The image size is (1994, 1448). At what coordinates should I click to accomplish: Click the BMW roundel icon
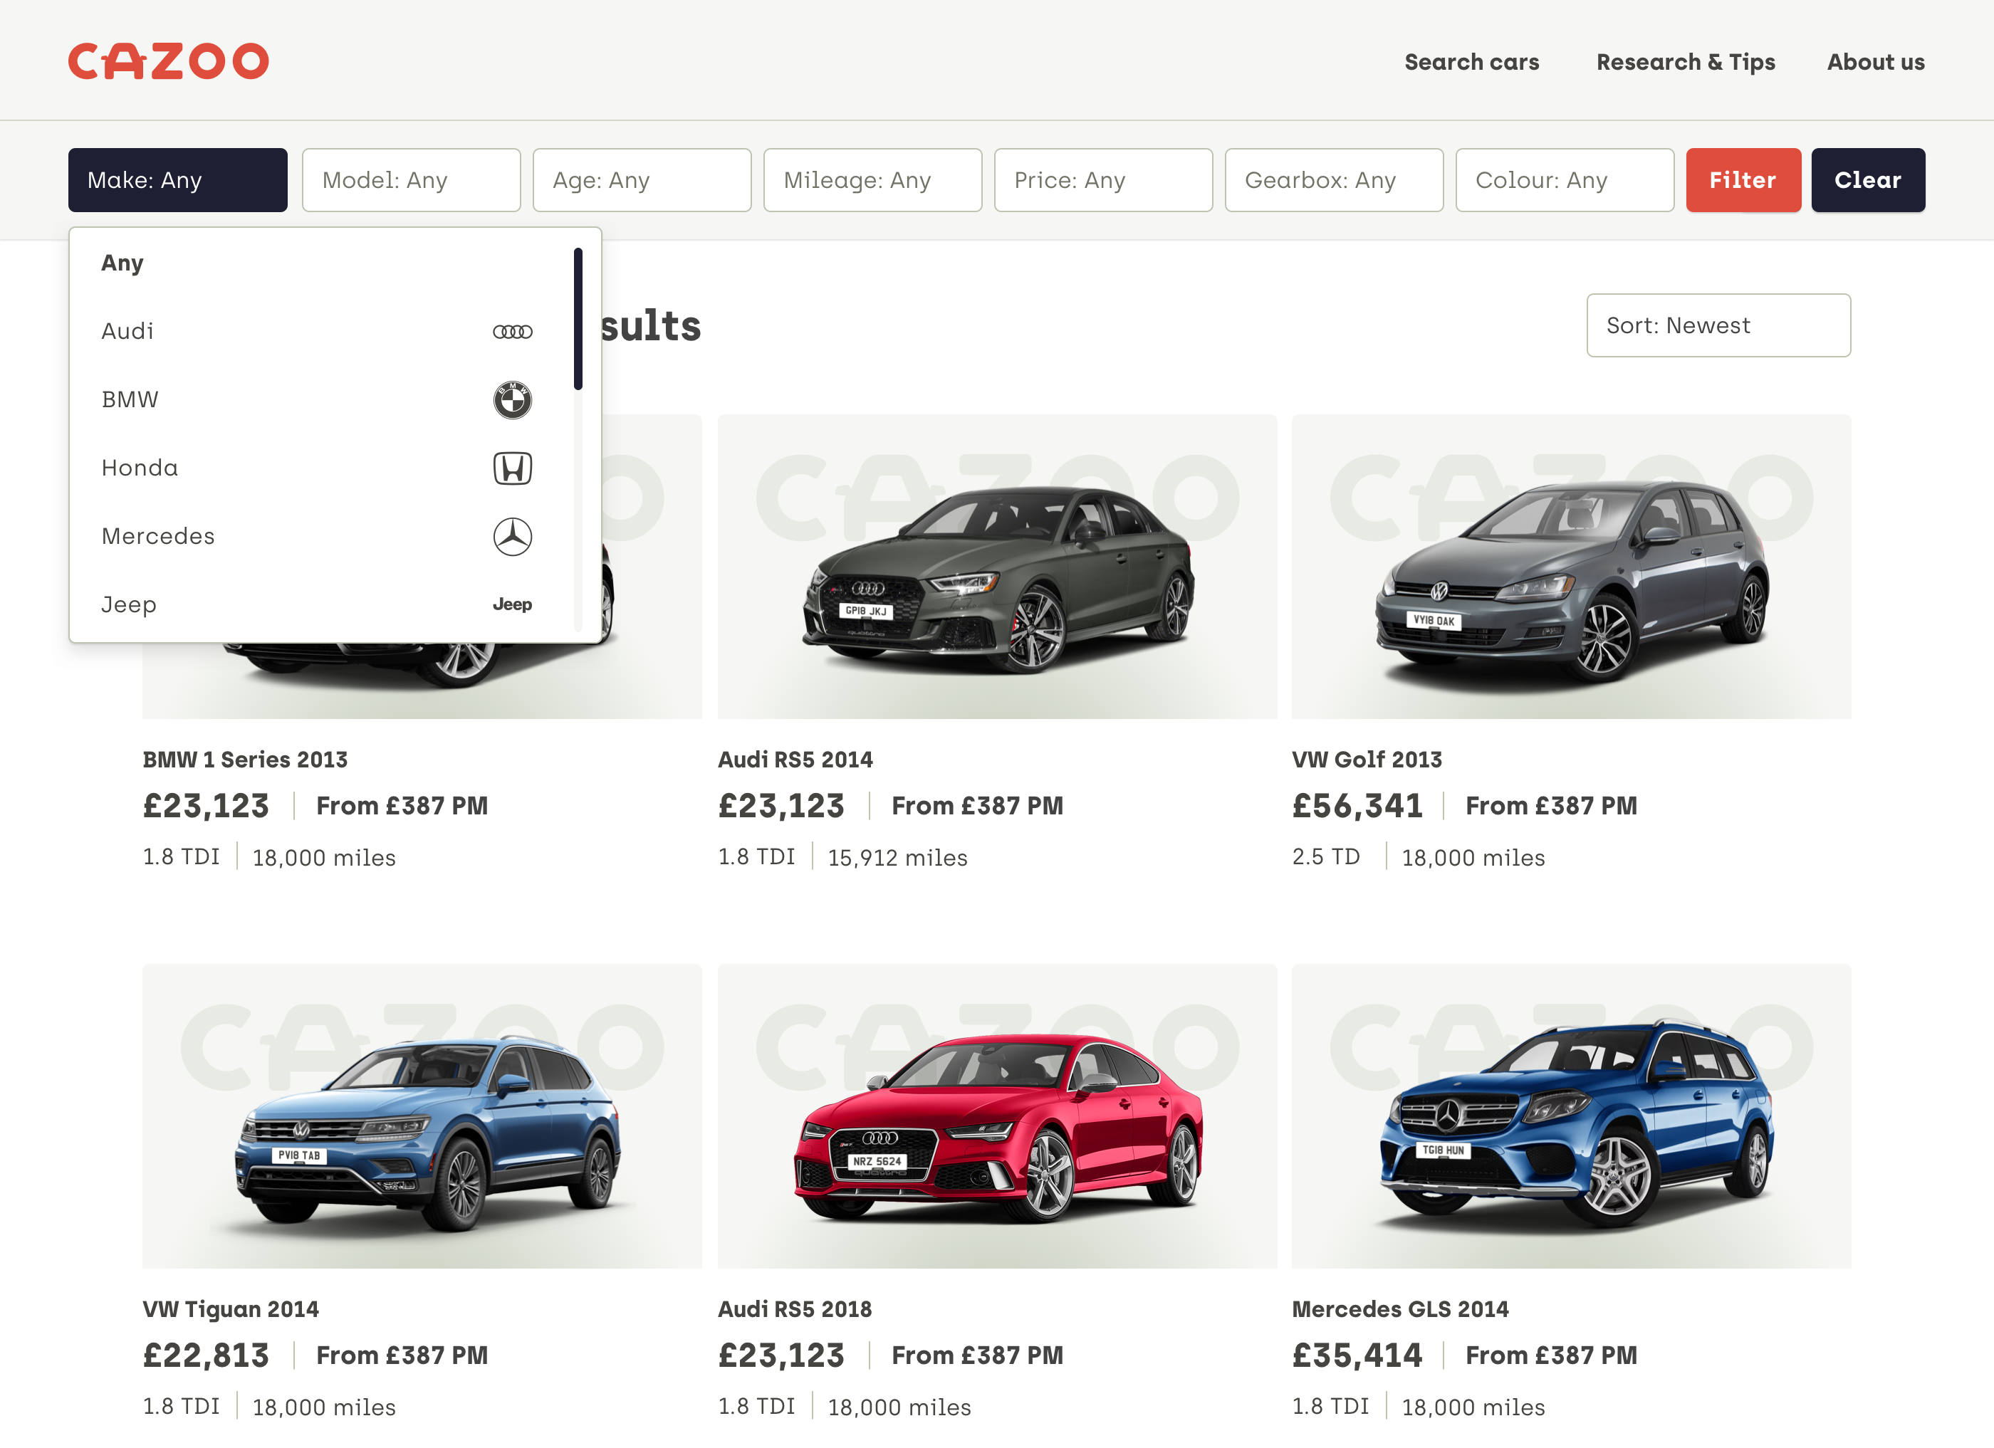(512, 400)
